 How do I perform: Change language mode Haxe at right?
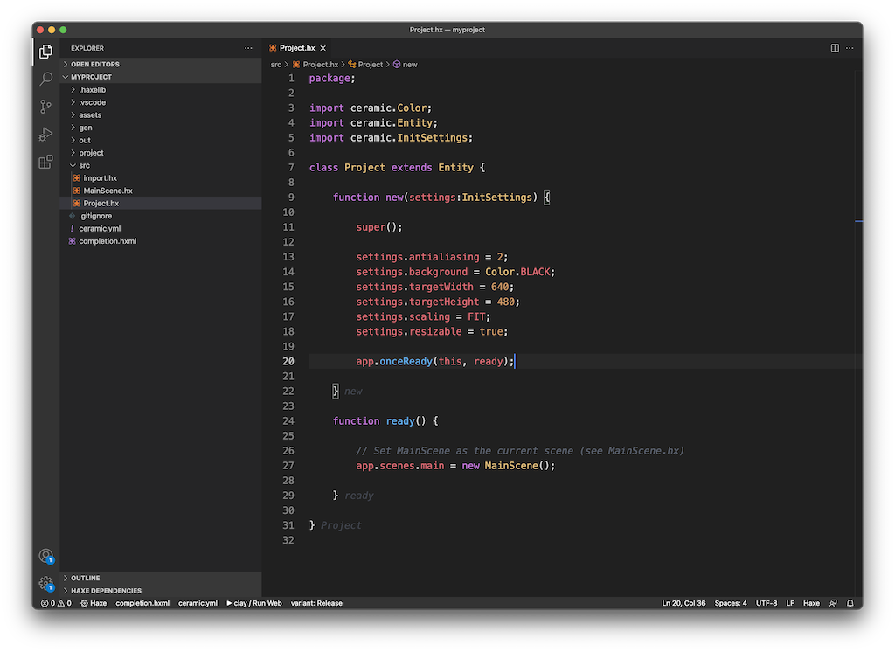click(811, 603)
